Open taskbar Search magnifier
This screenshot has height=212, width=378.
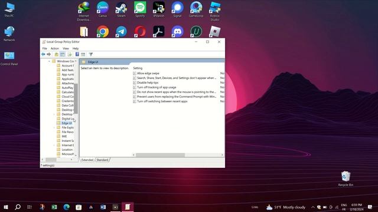click(18, 207)
